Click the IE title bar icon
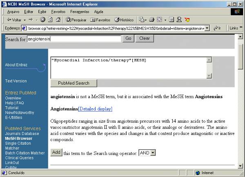Screen dimensions: 245x177 [x=4, y=4]
